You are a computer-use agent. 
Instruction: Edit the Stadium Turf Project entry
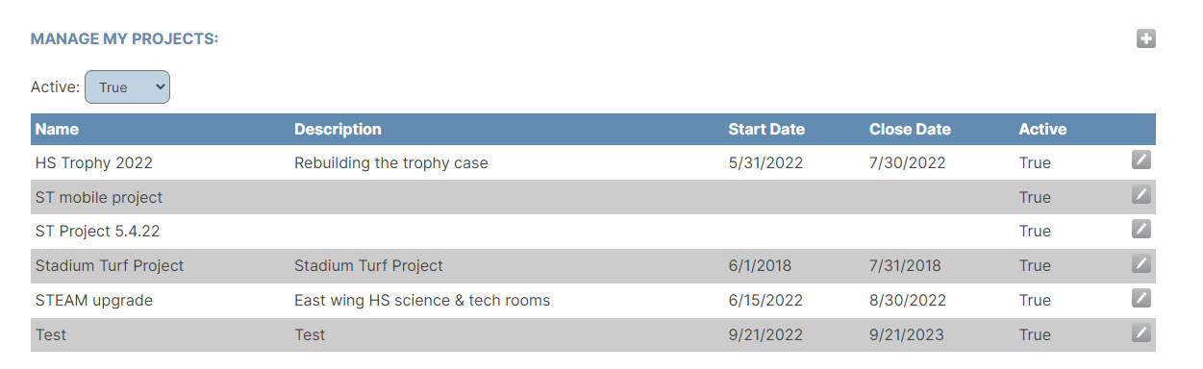pos(1141,263)
